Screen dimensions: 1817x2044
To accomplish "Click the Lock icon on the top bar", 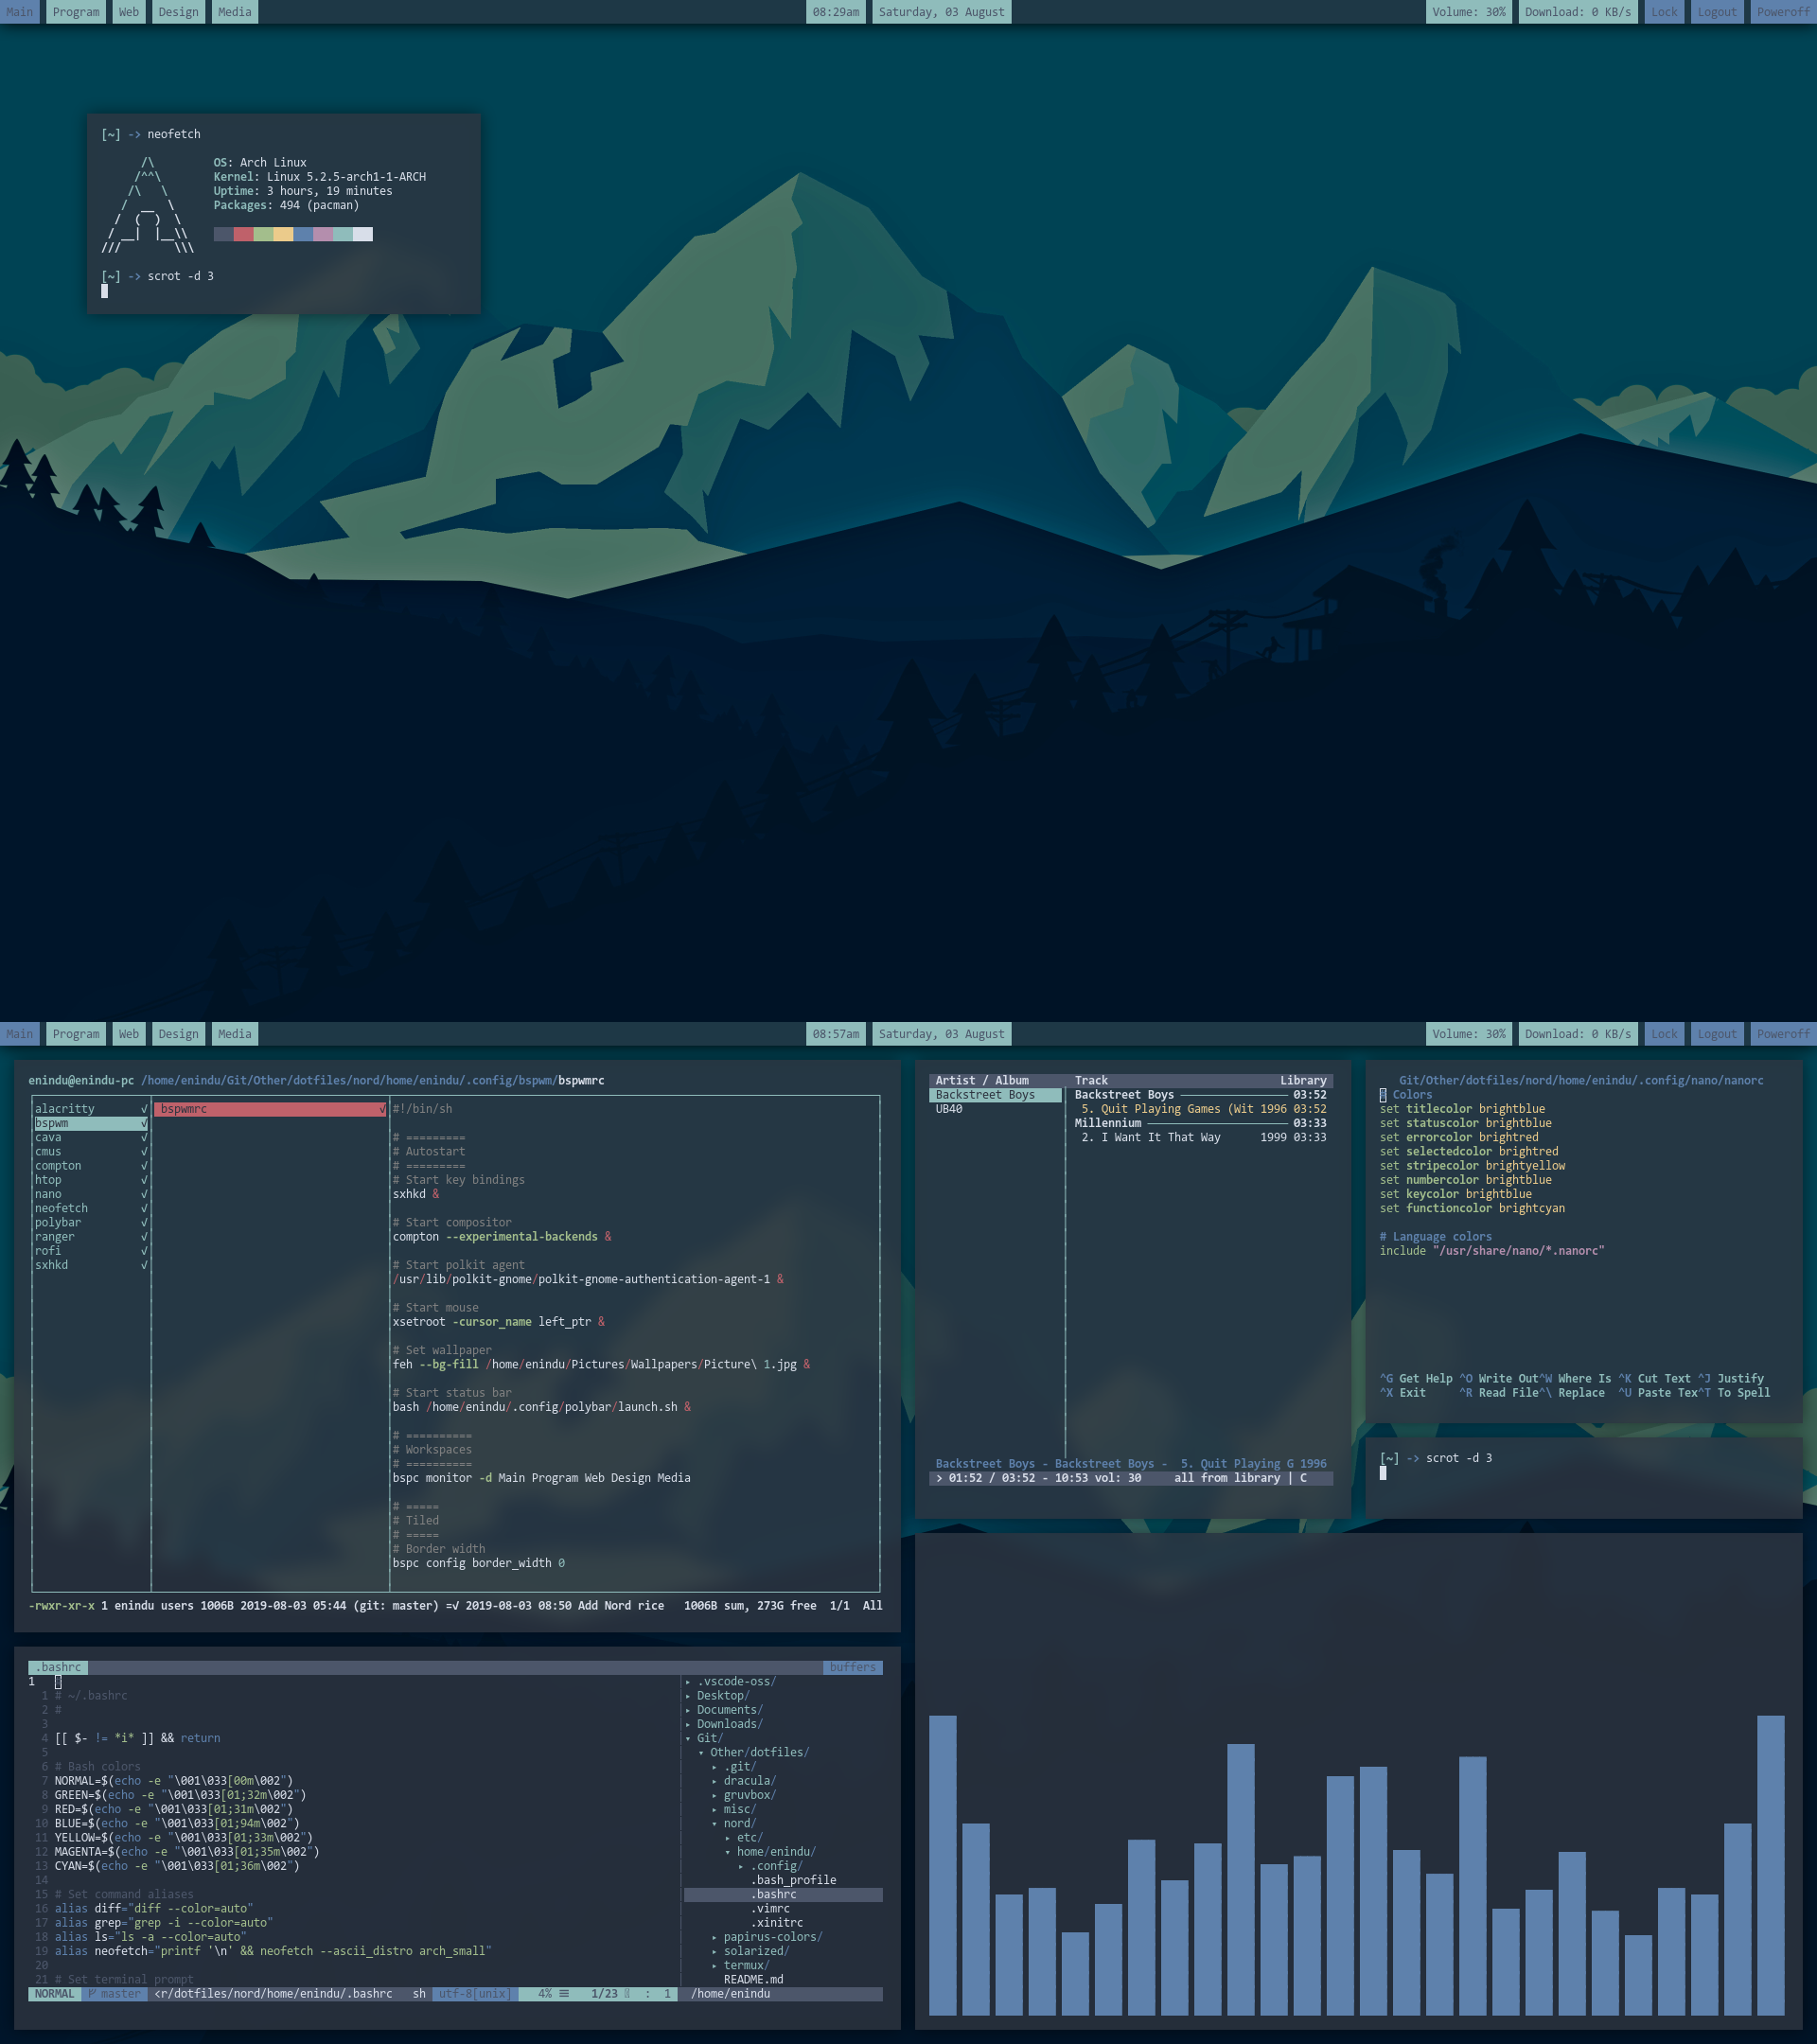I will pyautogui.click(x=1663, y=11).
